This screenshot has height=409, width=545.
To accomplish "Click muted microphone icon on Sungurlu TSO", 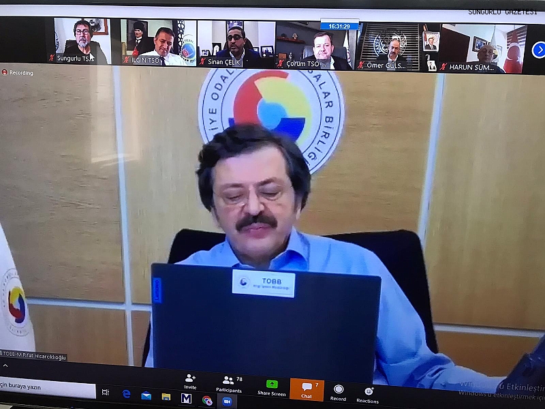I will [52, 58].
